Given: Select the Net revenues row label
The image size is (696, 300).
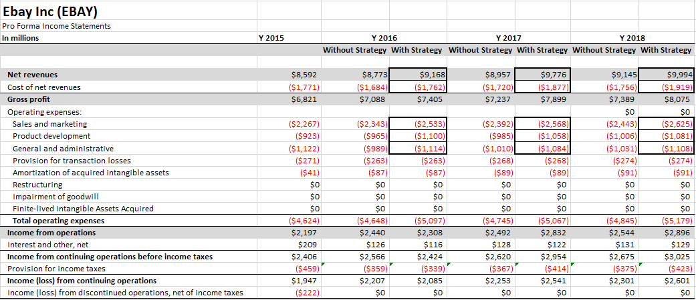Looking at the screenshot, I should tap(32, 75).
